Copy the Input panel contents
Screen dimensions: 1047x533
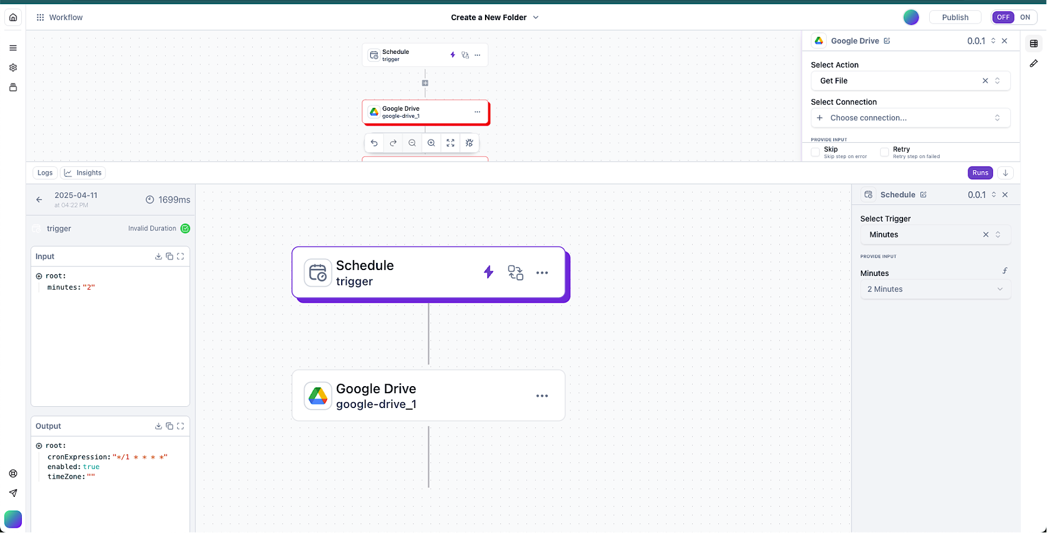click(169, 256)
